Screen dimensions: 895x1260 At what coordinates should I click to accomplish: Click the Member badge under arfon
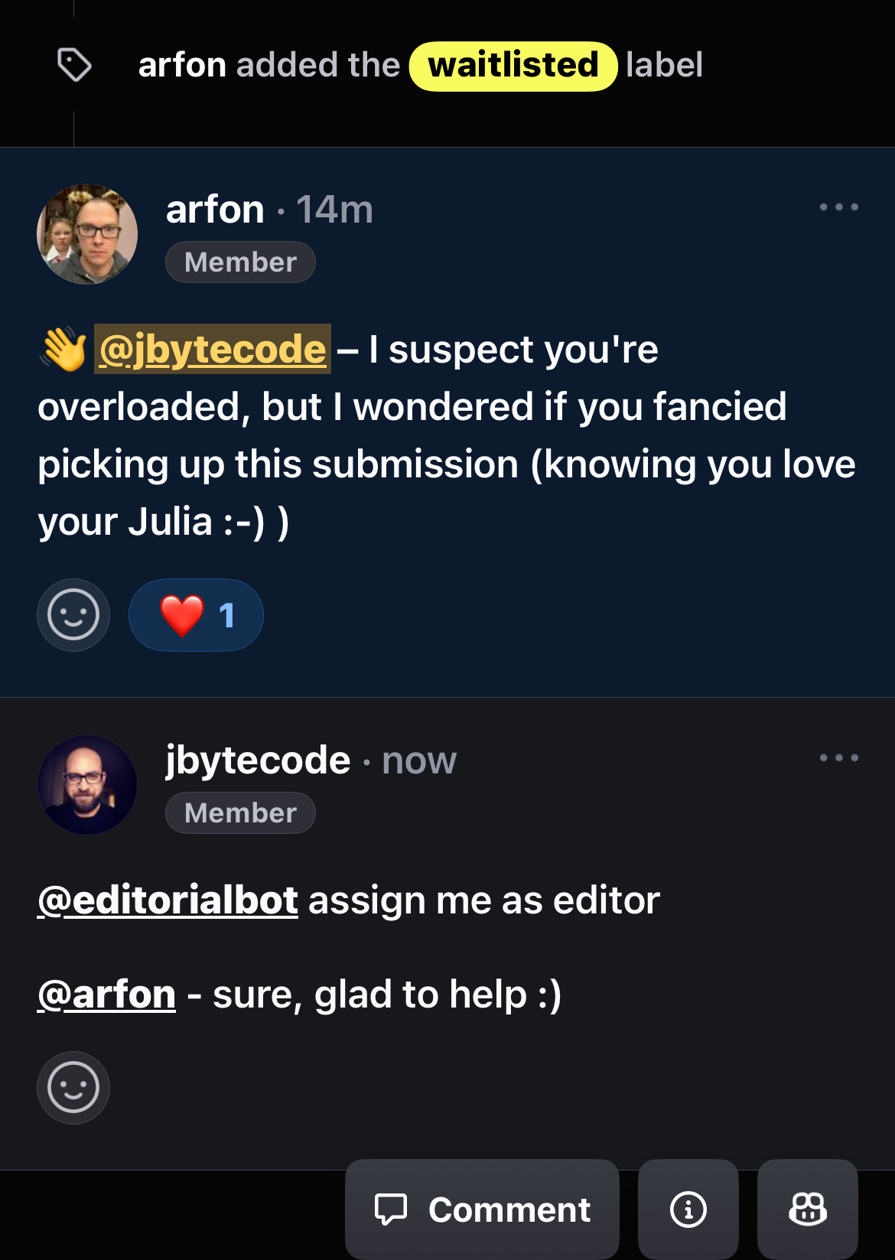240,262
